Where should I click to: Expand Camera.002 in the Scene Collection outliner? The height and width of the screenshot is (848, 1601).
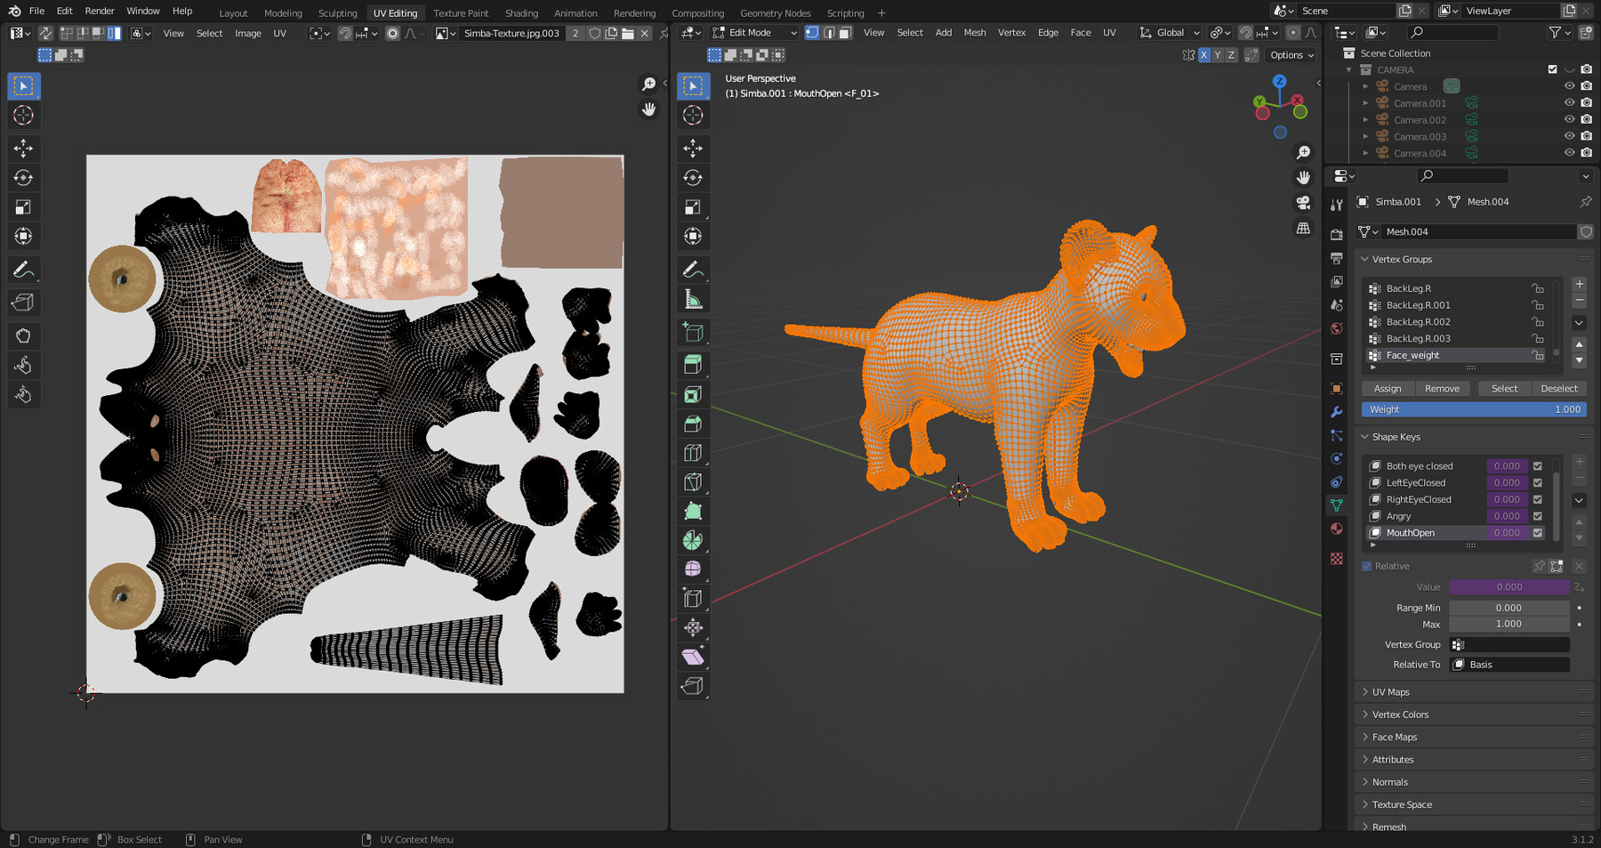coord(1366,119)
